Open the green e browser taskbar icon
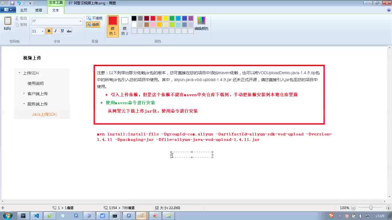Image resolution: width=392 pixels, height=220 pixels. click(50, 216)
